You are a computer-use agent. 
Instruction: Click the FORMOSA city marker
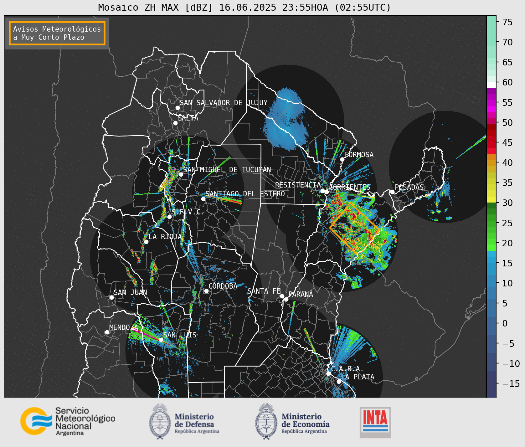342,159
